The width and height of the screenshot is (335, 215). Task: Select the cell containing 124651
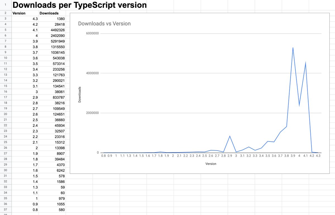coord(52,114)
